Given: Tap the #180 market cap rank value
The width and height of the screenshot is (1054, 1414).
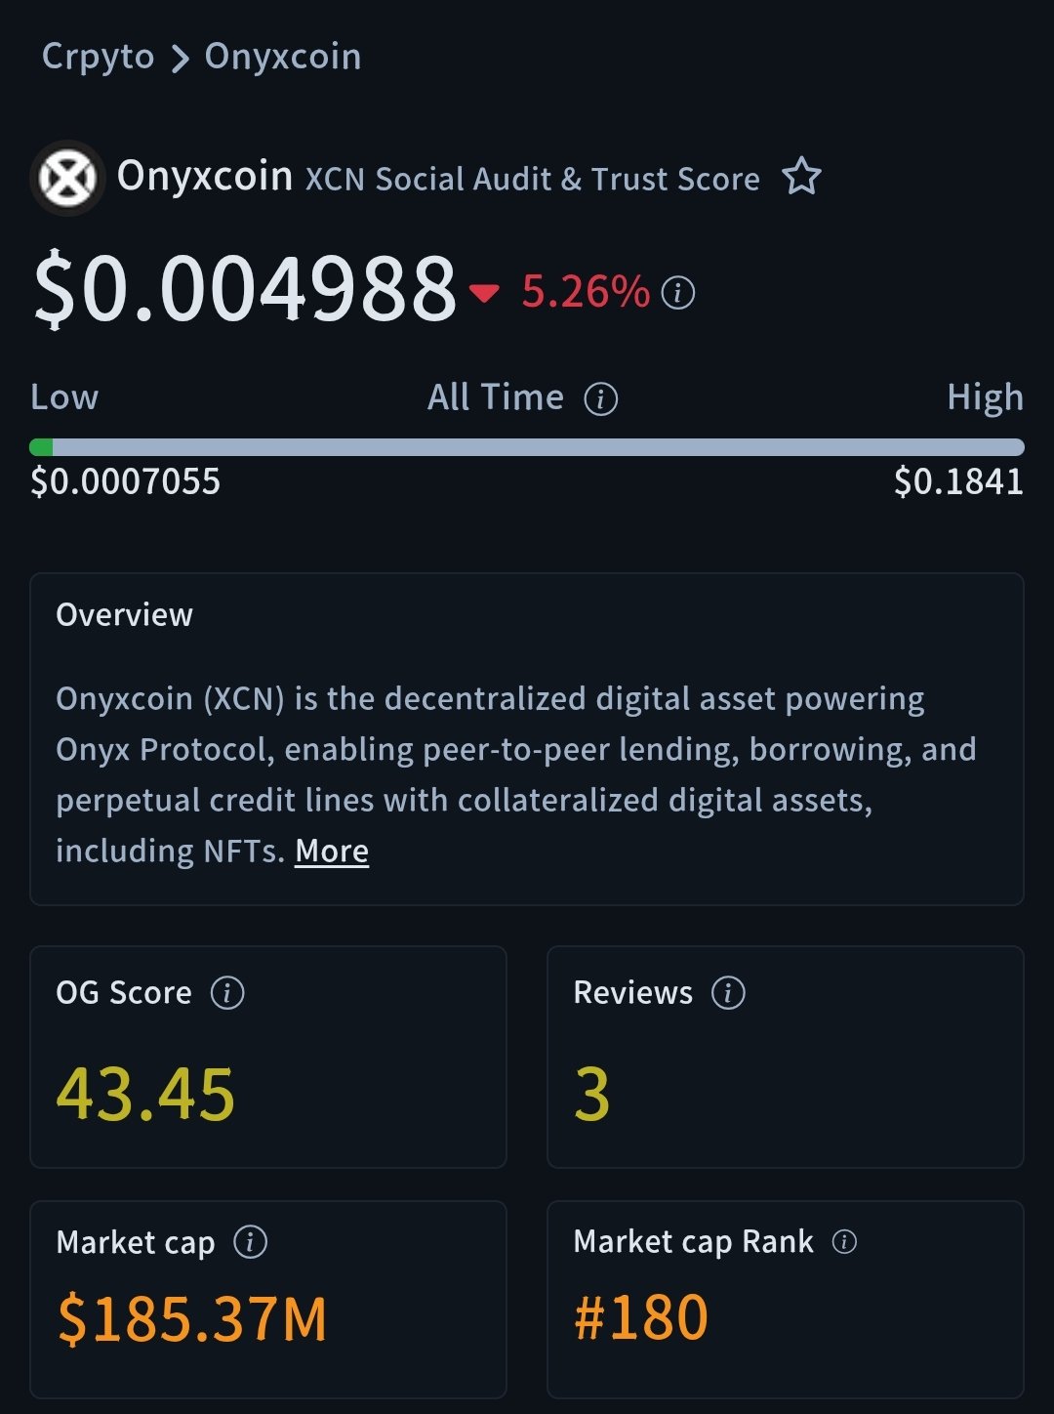Looking at the screenshot, I should [640, 1318].
